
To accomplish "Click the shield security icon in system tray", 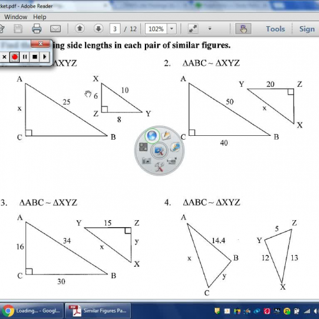I will click(217, 311).
